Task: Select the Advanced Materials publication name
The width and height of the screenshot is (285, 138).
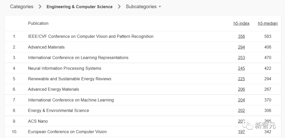Action: (x=46, y=47)
